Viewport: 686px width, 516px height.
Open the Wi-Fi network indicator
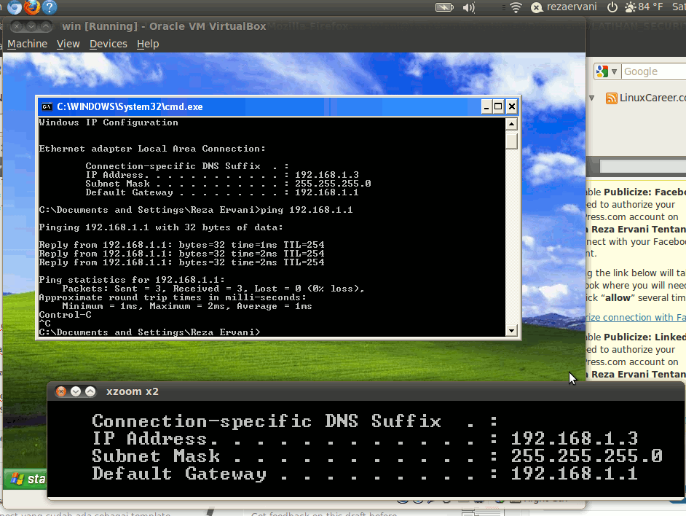point(516,7)
